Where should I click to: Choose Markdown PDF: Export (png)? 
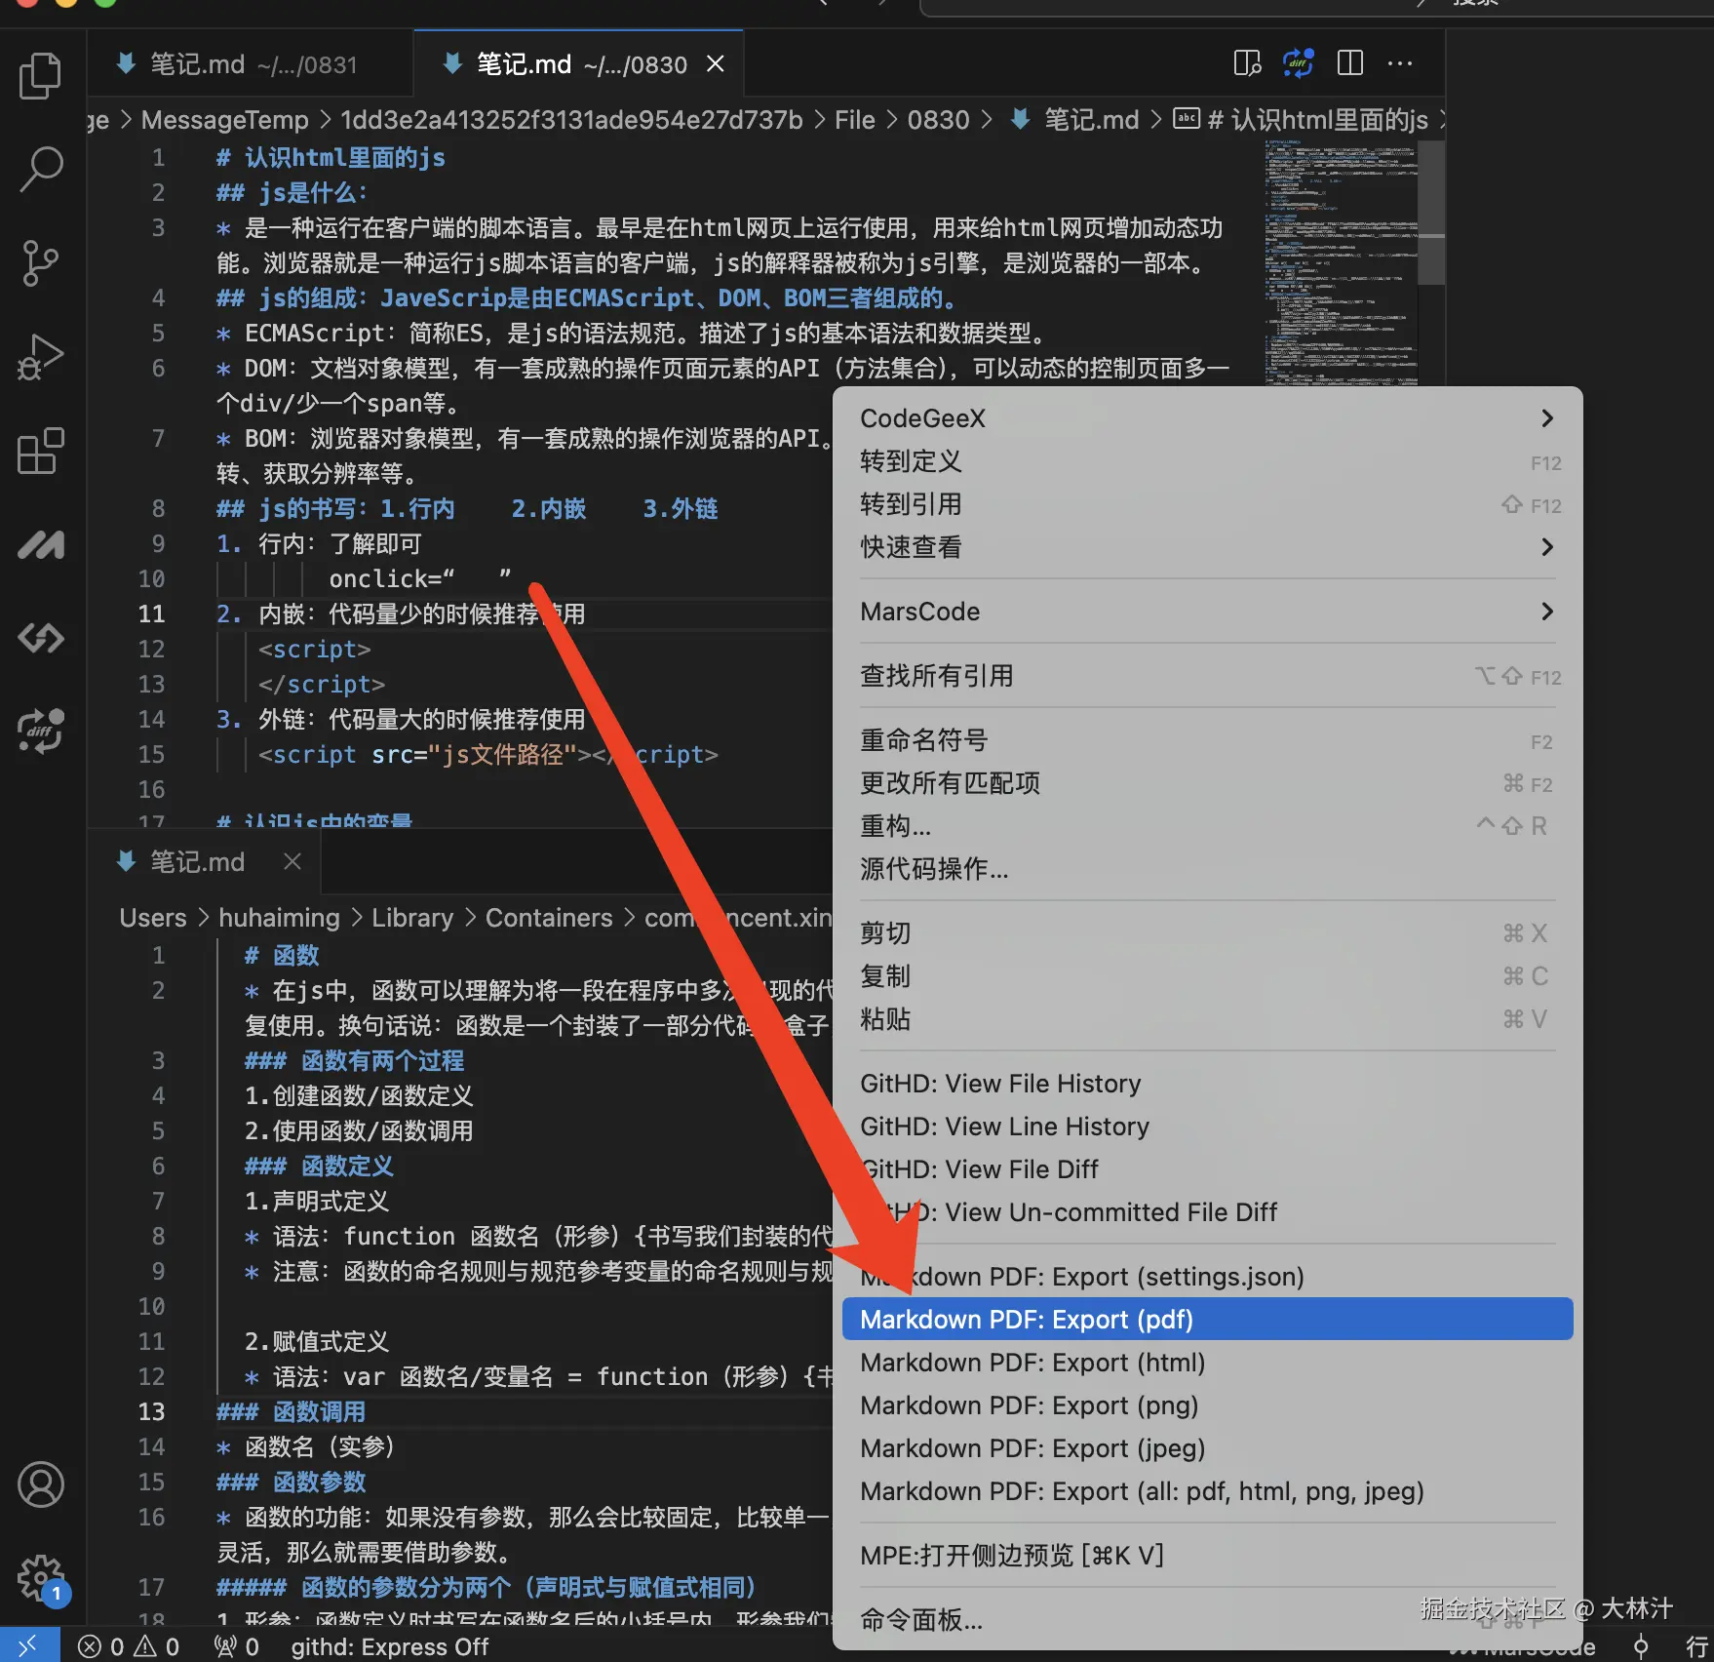tap(1207, 1405)
